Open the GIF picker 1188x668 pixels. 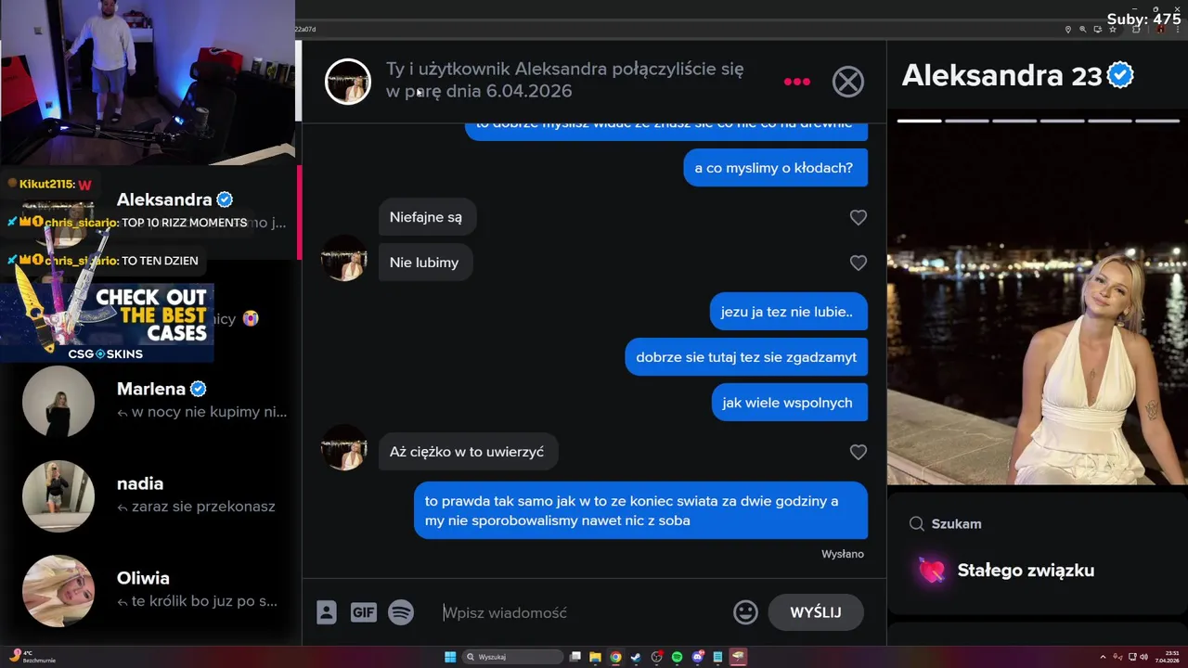[x=363, y=612]
